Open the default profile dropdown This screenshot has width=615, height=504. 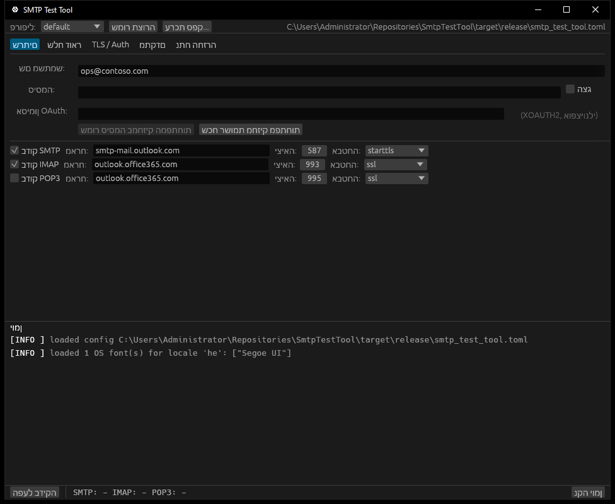click(72, 26)
